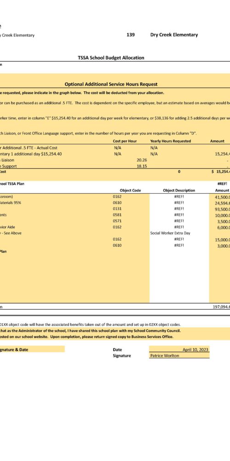
Task: Click the 197,094 total amount
Action: pyautogui.click(x=221, y=307)
